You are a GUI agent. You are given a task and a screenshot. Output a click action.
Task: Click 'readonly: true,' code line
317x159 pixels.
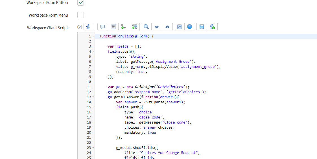132,71
